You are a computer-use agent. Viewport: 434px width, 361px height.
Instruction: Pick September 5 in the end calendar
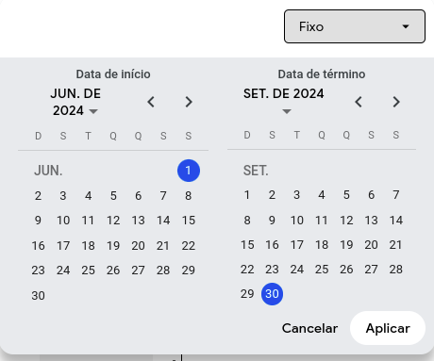346,195
